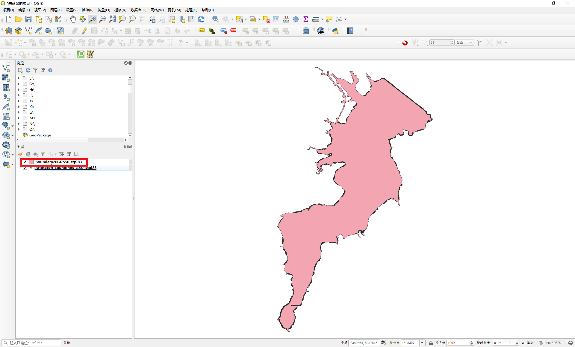Viewport: 575px width, 347px height.
Task: Open the scale 1:28327 dropdown
Action: [422, 343]
